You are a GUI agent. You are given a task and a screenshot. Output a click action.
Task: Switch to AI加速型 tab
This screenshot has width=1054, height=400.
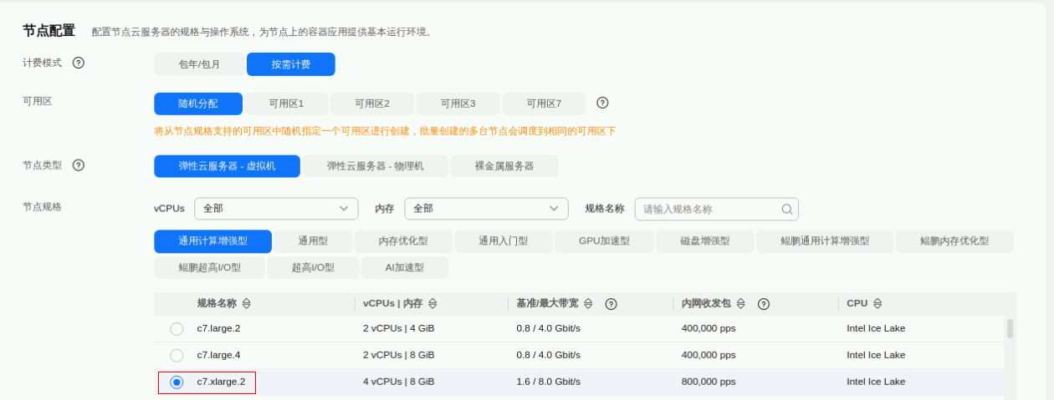point(405,268)
